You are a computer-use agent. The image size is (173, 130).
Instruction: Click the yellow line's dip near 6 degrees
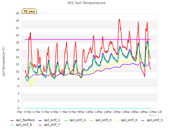click(31, 86)
